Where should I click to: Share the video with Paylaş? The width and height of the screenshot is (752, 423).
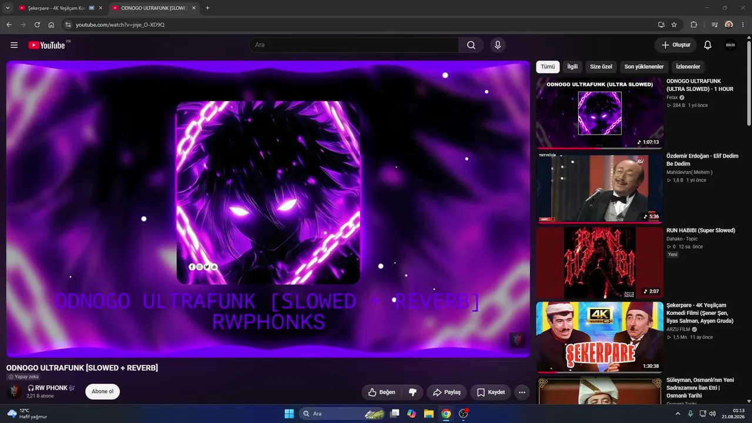coord(446,392)
